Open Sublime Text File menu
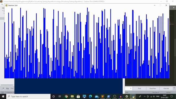176x99 pixels. click(2, 4)
